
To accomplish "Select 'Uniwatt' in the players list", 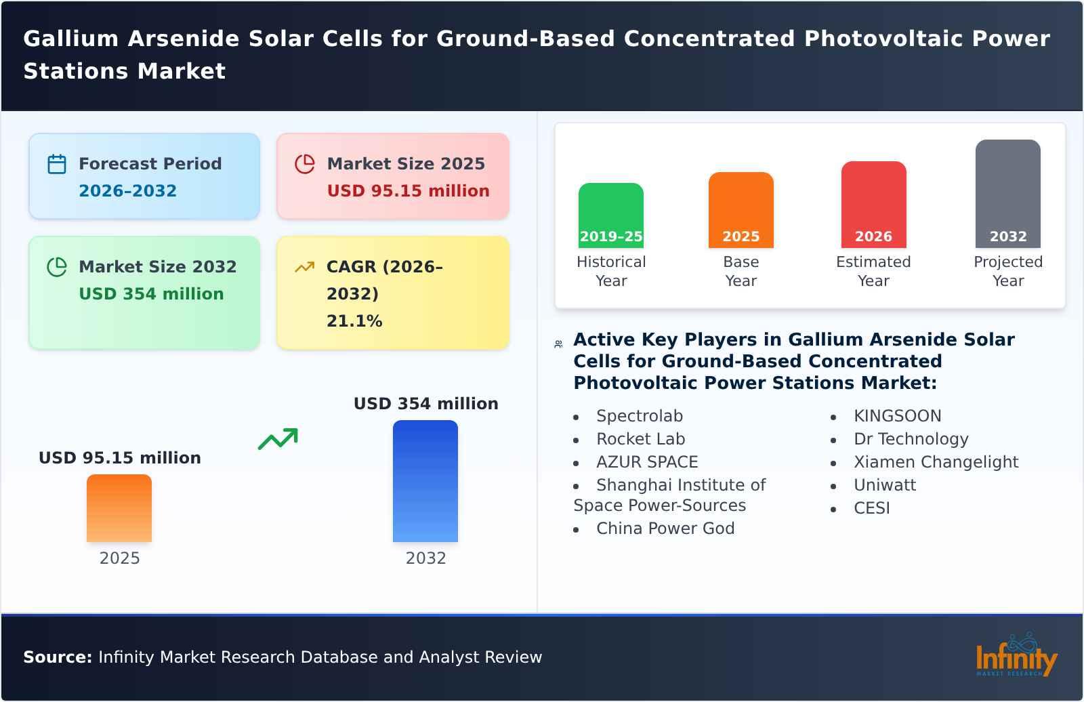I will point(885,485).
